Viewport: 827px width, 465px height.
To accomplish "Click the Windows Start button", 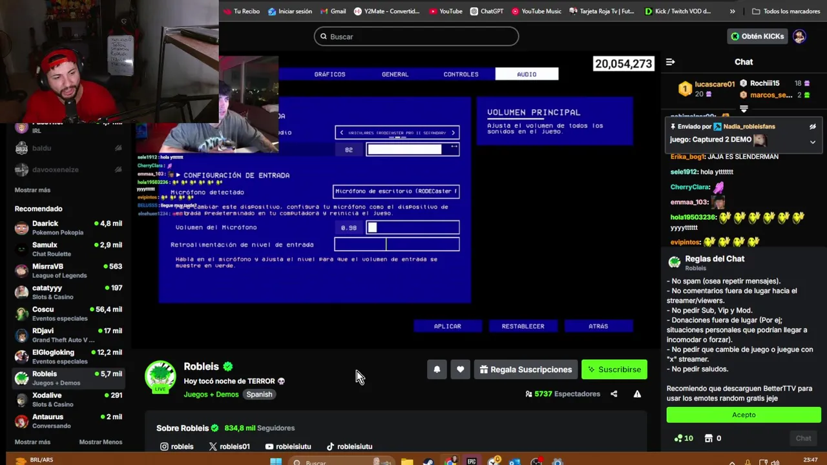I will (x=276, y=461).
